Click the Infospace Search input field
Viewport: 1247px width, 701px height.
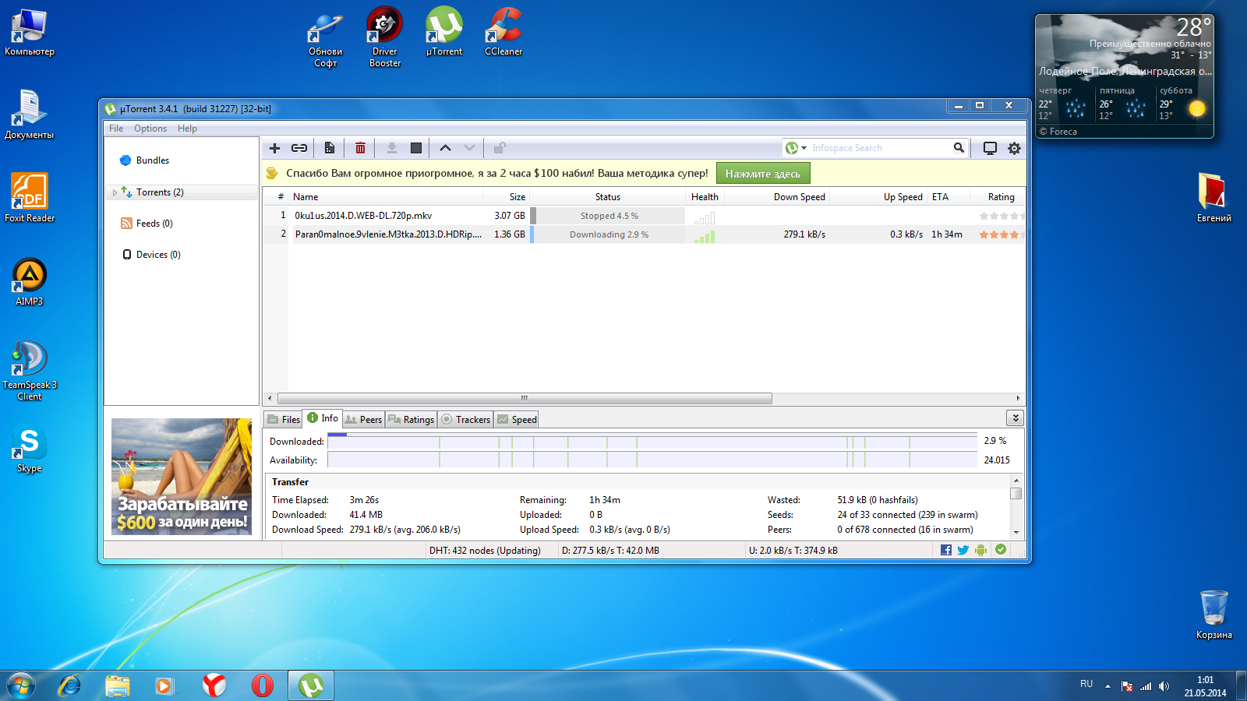[x=879, y=148]
